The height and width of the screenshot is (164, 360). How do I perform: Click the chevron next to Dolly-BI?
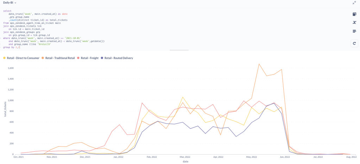(15, 3)
